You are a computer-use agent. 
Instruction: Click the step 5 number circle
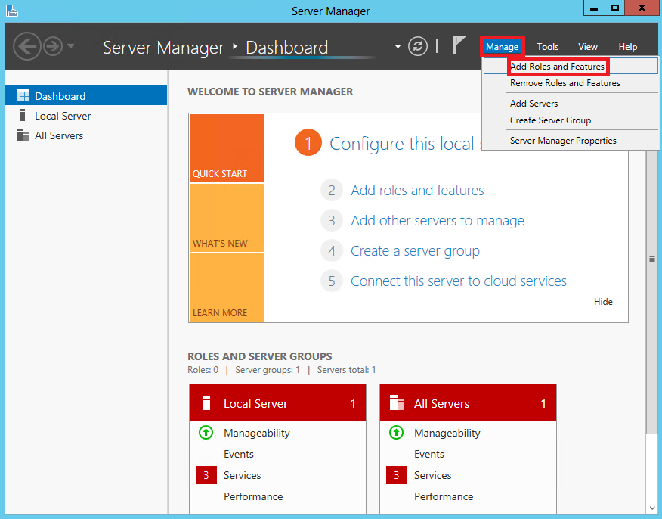click(x=332, y=281)
